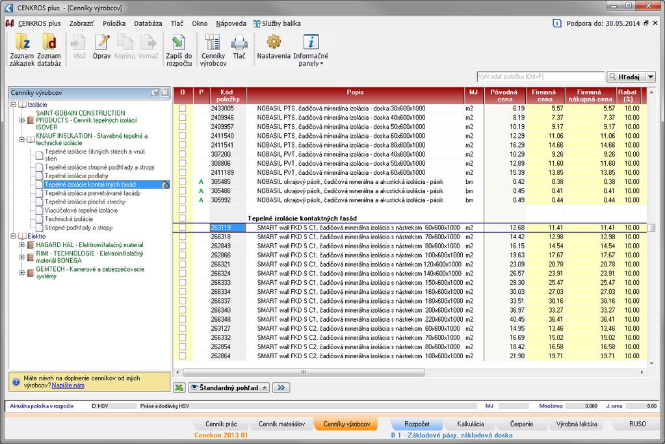Open the Výrobná faktúra tab
Screen dimensions: 665x444
[577, 424]
